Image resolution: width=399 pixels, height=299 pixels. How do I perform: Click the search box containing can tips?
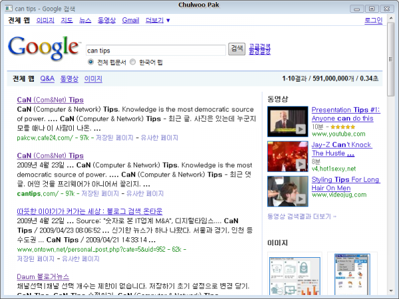(x=156, y=50)
